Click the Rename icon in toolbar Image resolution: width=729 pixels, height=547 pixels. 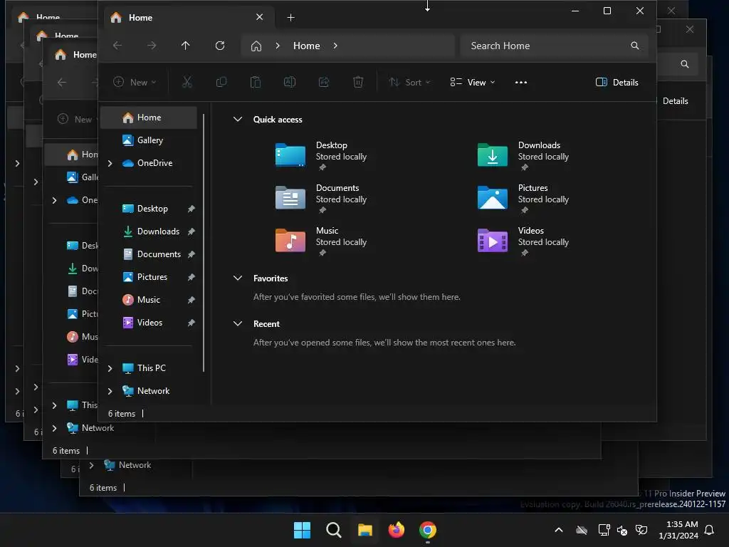(290, 83)
